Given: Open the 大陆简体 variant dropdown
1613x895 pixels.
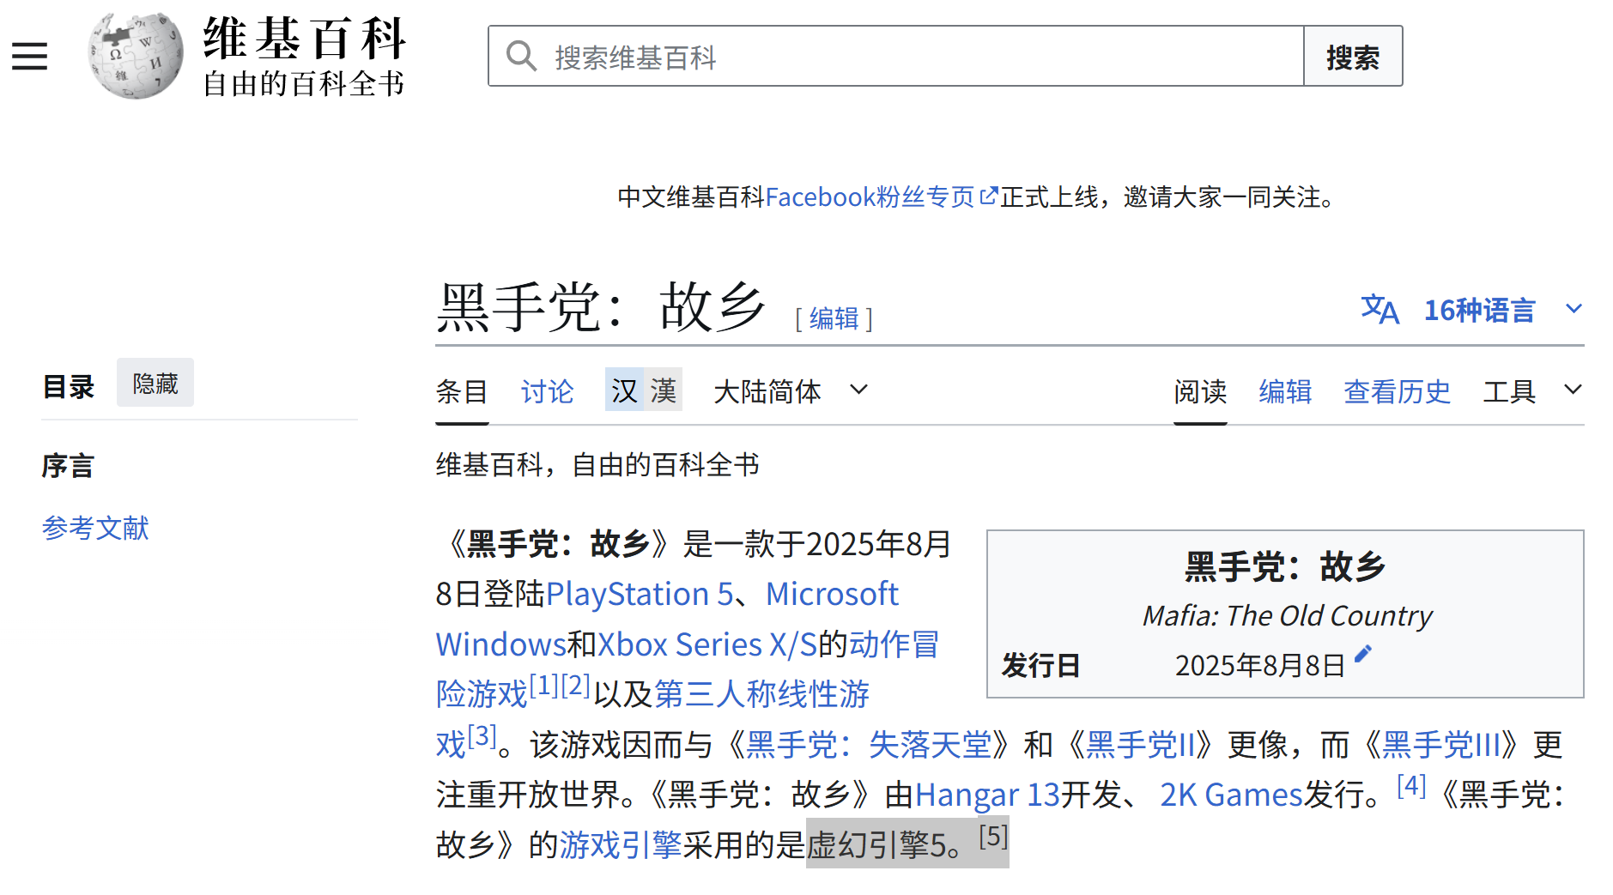Looking at the screenshot, I should coord(790,391).
